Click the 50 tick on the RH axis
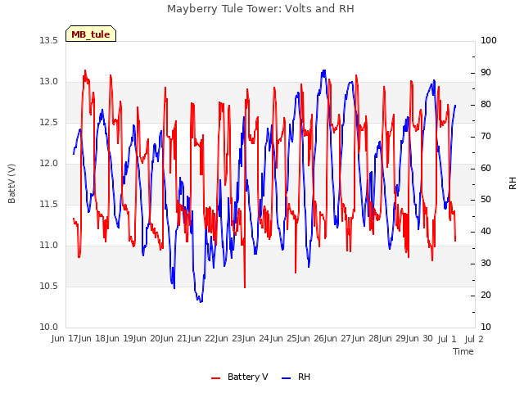The image size is (524, 393). (486, 200)
